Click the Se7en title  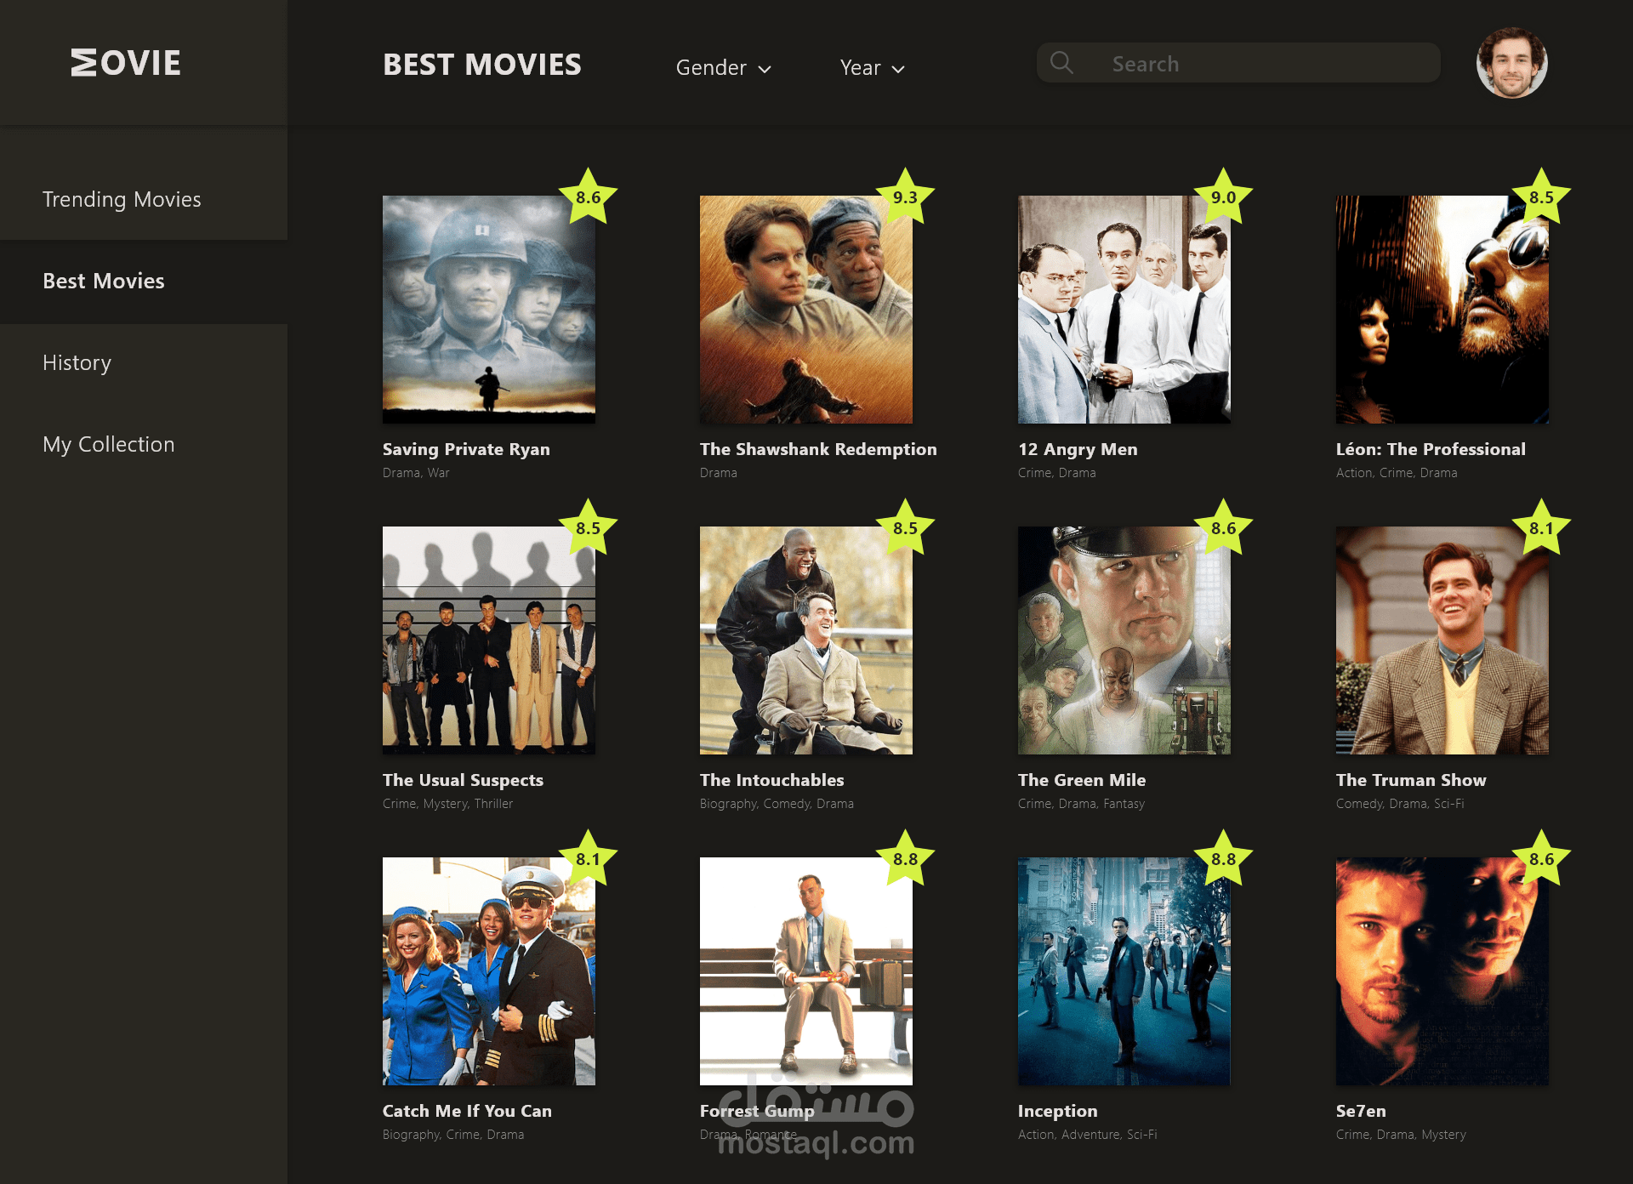[1361, 1111]
